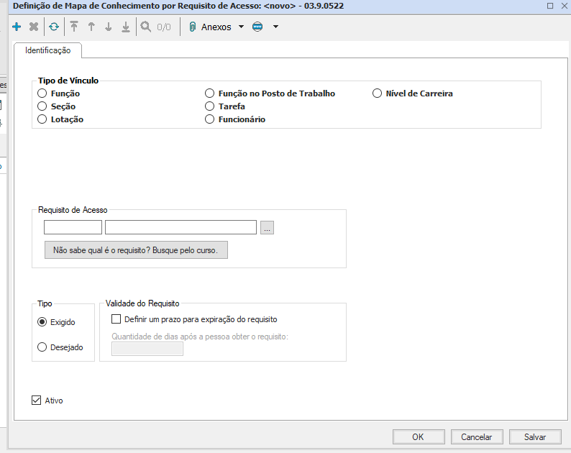Click the Salvar button
571x453 pixels.
[x=534, y=436]
